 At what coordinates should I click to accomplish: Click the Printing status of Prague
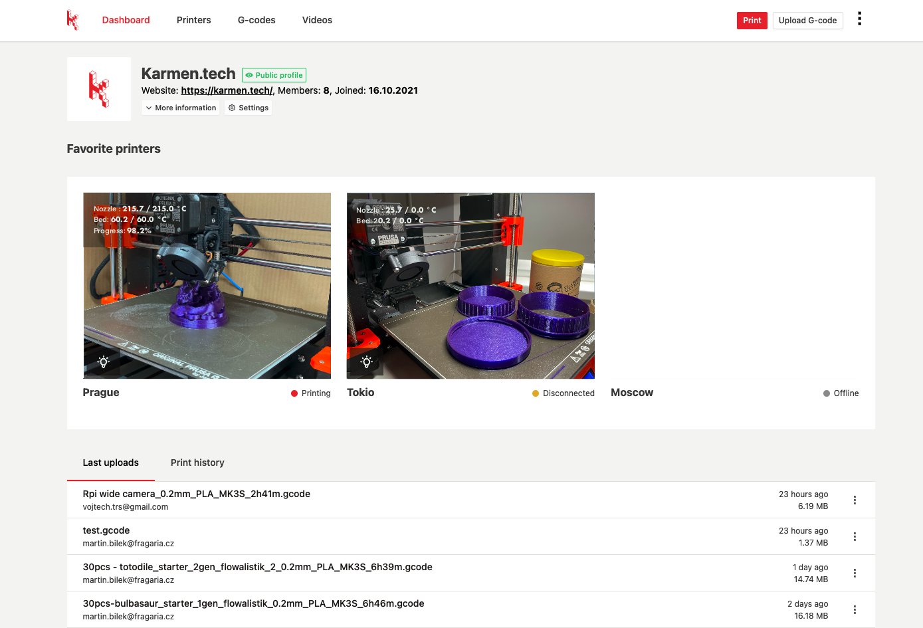point(311,393)
